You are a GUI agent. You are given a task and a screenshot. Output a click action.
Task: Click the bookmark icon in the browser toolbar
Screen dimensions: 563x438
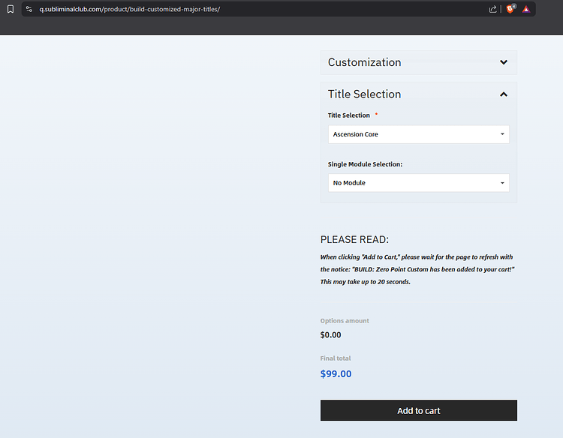pos(11,9)
